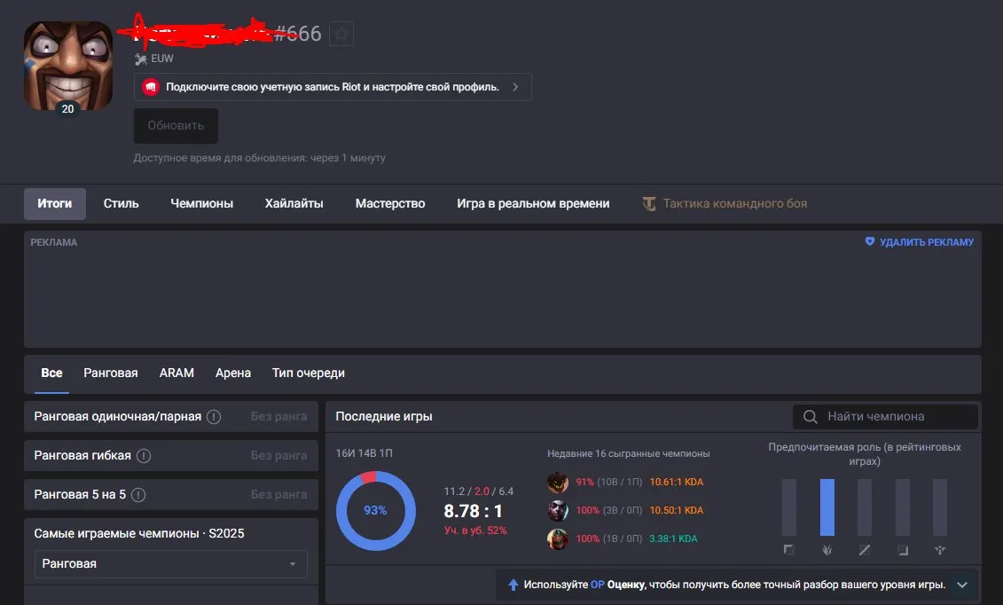The image size is (1003, 605).
Task: Click 'Удалить рекламу' link
Action: (x=927, y=242)
